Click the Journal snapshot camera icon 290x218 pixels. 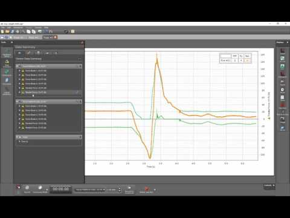click(x=66, y=31)
